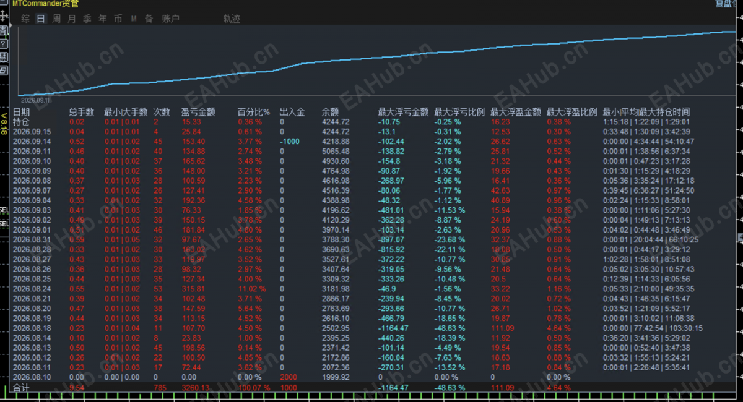743x402 pixels.
Task: Click the chart start date label 2026.08.11
Action: click(36, 99)
